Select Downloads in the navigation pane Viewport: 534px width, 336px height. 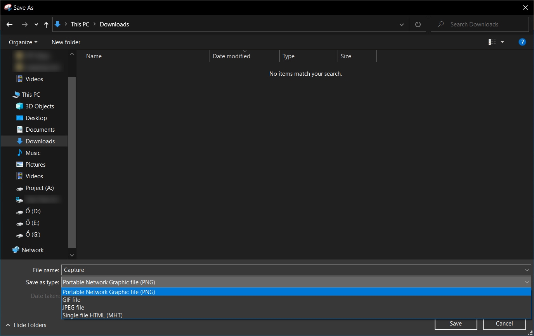click(x=40, y=141)
